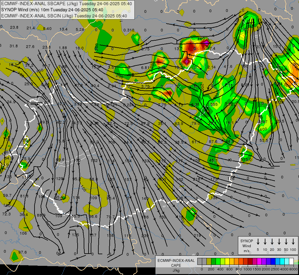Click the 30 m/s wind arrow in legend

[x=279, y=242]
